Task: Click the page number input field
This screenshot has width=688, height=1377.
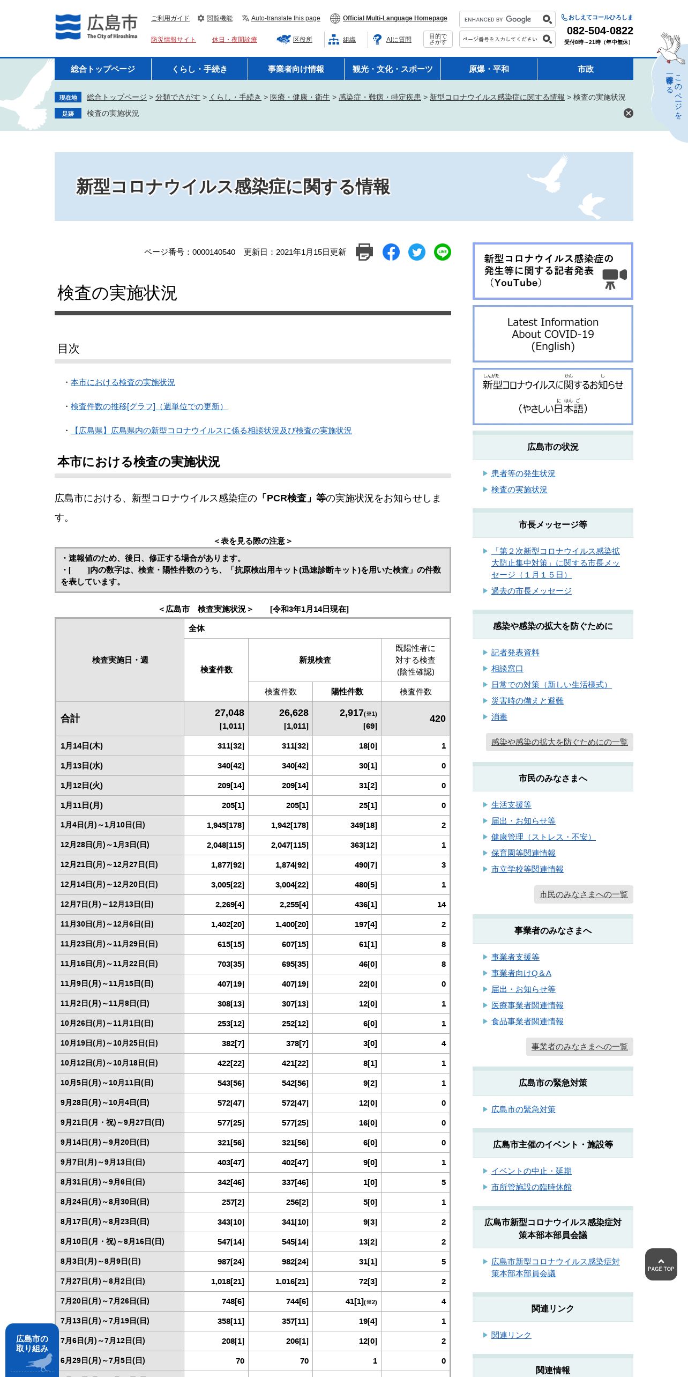Action: [x=500, y=39]
